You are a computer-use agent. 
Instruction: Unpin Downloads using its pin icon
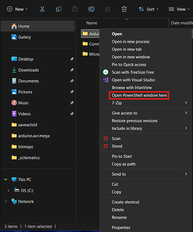(72, 70)
